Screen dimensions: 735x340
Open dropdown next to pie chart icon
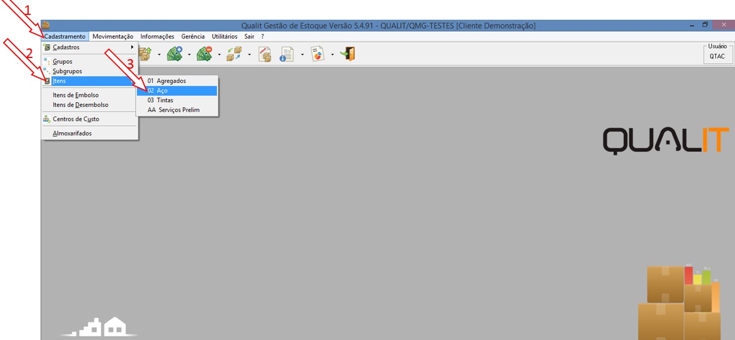click(x=332, y=54)
